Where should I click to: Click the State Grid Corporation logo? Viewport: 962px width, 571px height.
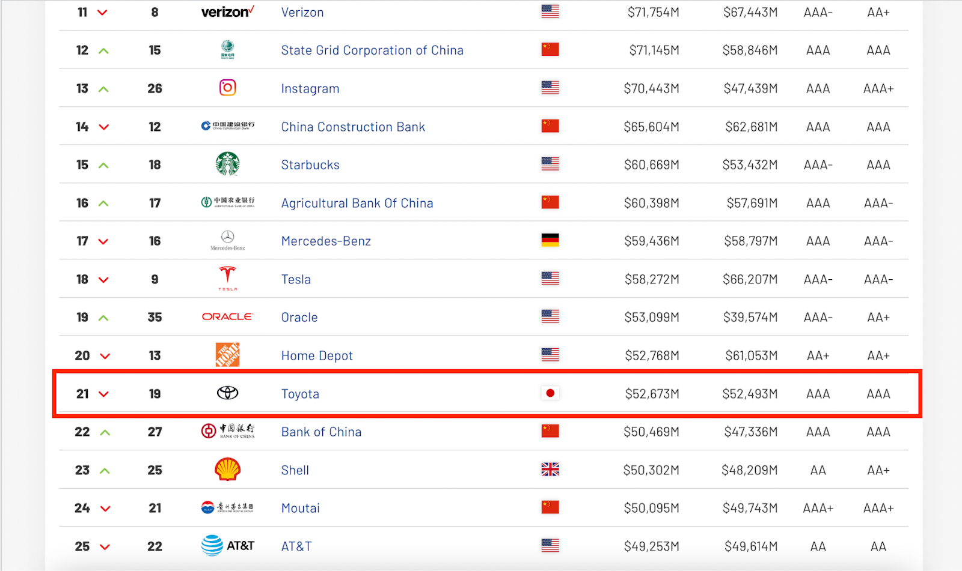227,50
